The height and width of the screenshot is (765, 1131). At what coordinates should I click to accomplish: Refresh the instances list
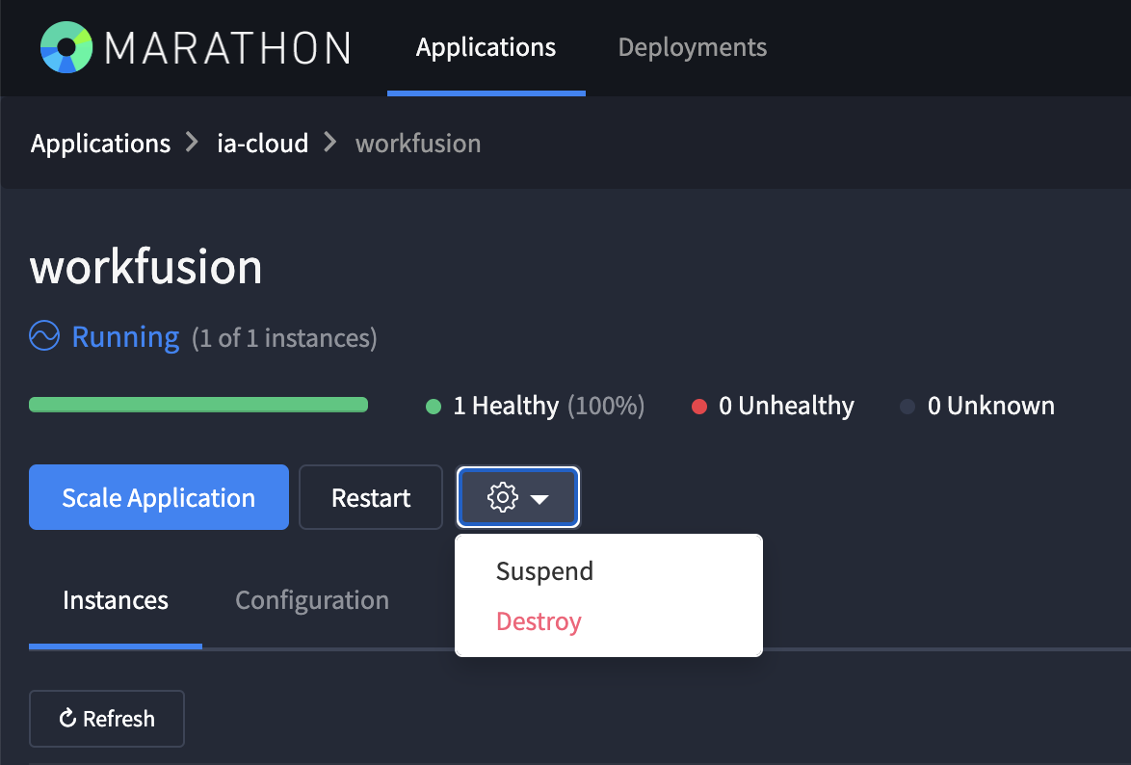[107, 719]
